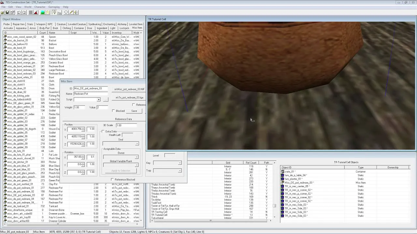Click the Position Z spinner arrows
The height and width of the screenshot is (234, 417).
(x=83, y=144)
